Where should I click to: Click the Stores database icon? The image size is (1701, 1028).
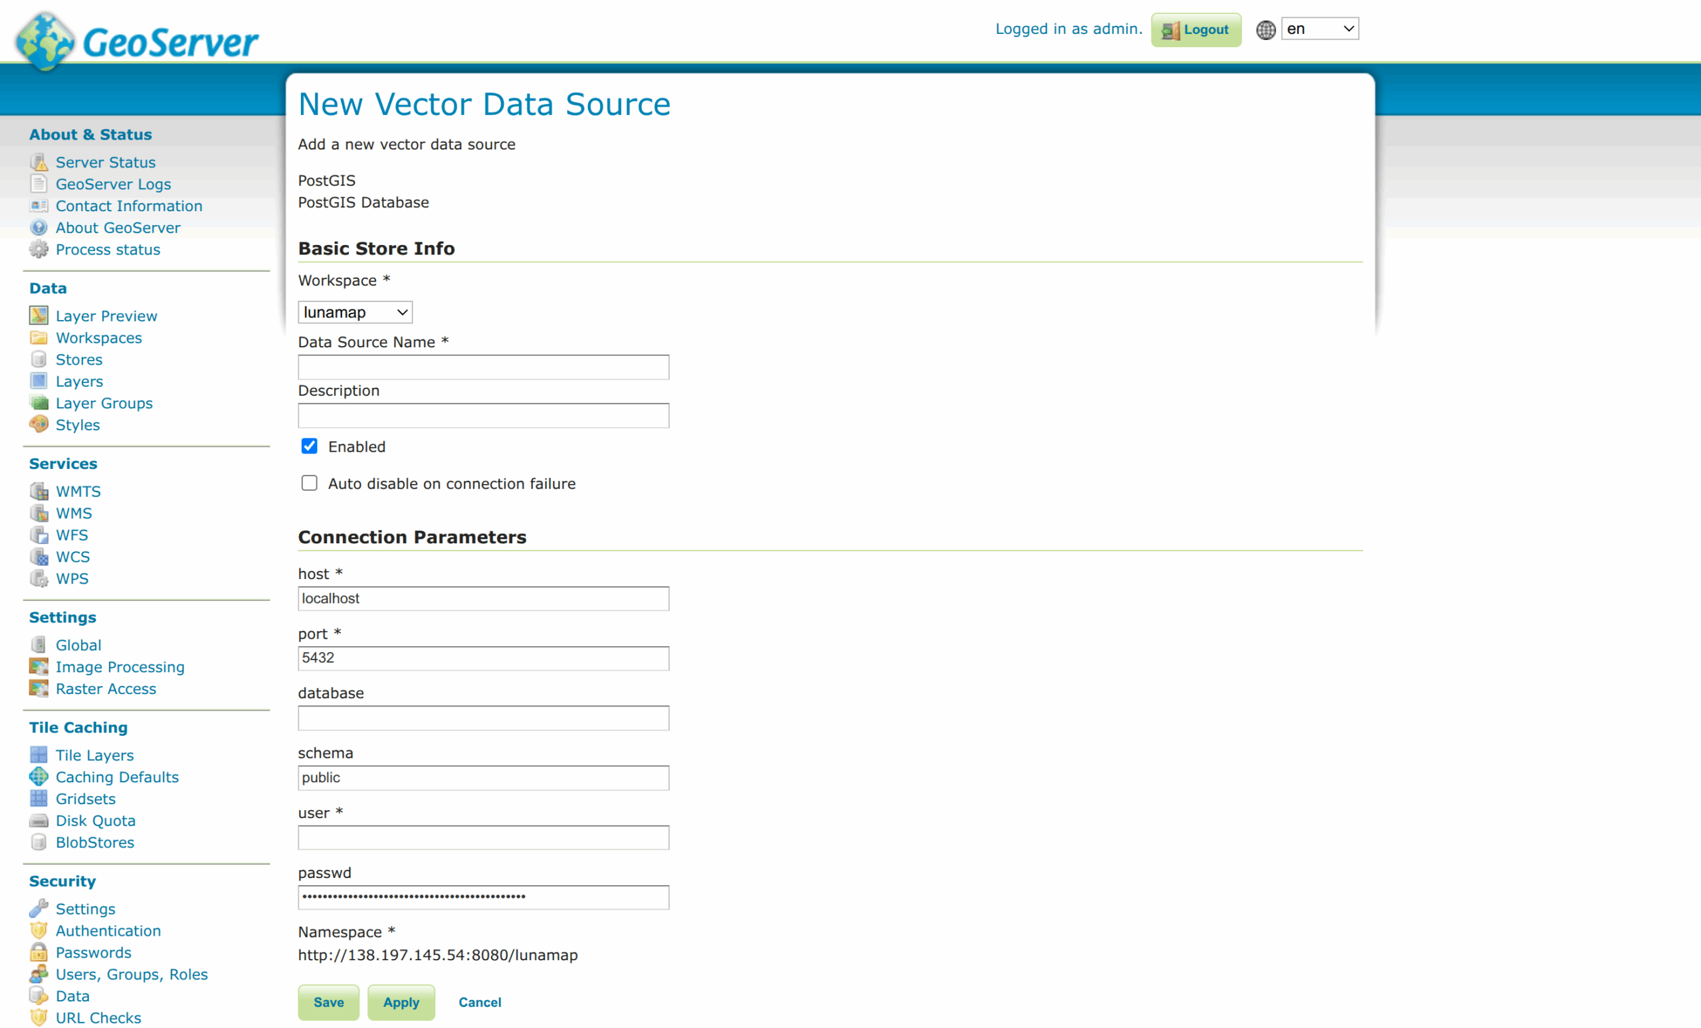pyautogui.click(x=39, y=359)
